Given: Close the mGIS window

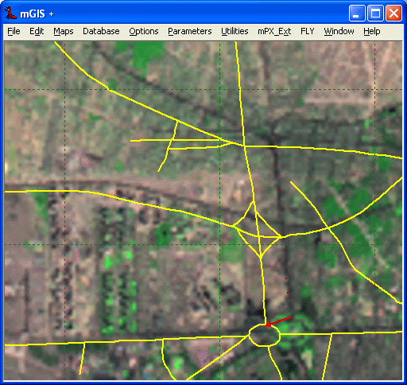Looking at the screenshot, I should (393, 13).
